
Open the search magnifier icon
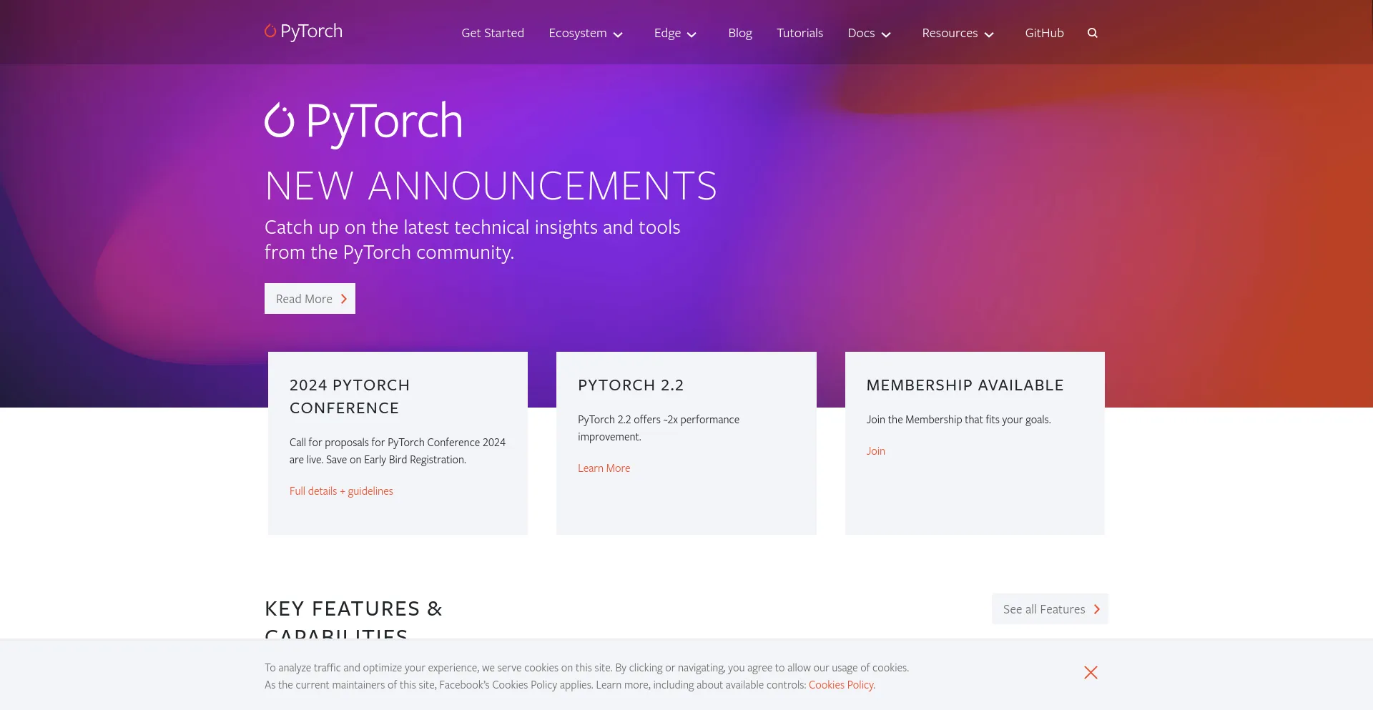click(1092, 33)
